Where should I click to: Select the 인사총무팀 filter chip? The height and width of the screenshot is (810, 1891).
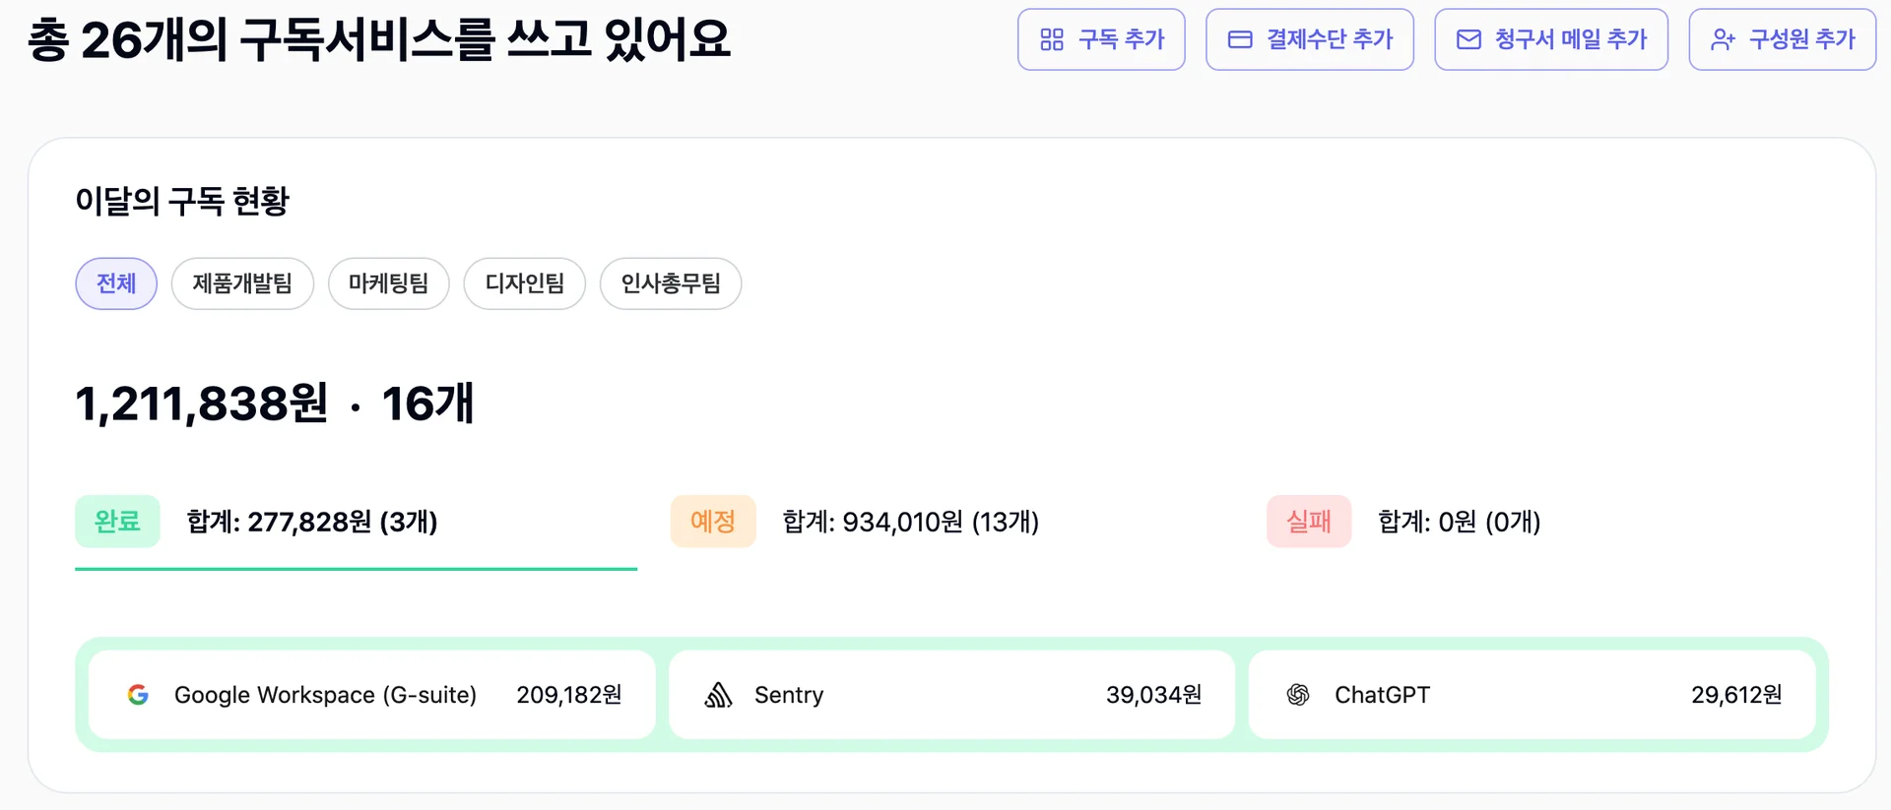671,283
